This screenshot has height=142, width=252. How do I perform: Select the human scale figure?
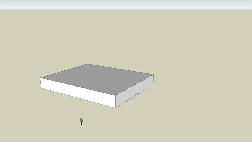click(81, 121)
